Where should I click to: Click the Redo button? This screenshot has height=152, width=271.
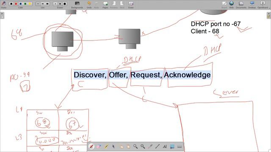(97, 5)
